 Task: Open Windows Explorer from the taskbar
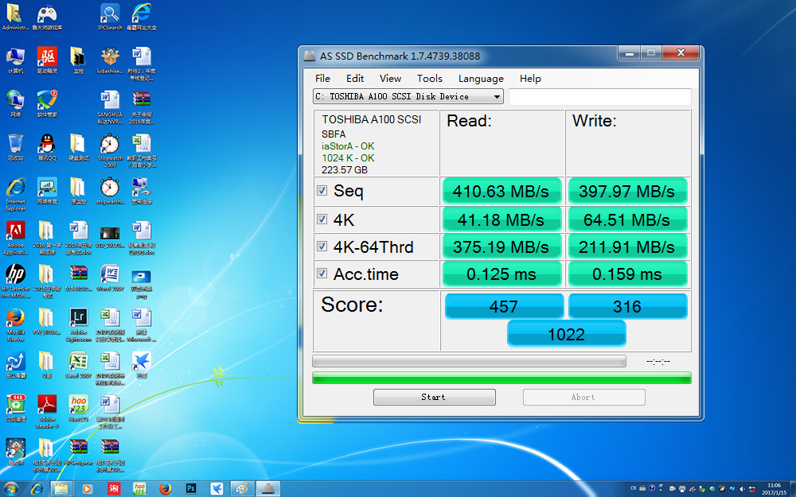pos(61,489)
